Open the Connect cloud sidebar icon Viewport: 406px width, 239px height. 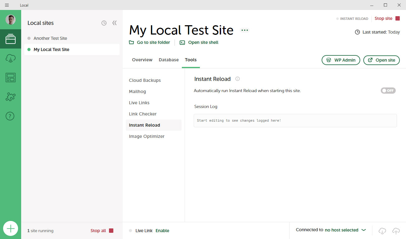11,58
